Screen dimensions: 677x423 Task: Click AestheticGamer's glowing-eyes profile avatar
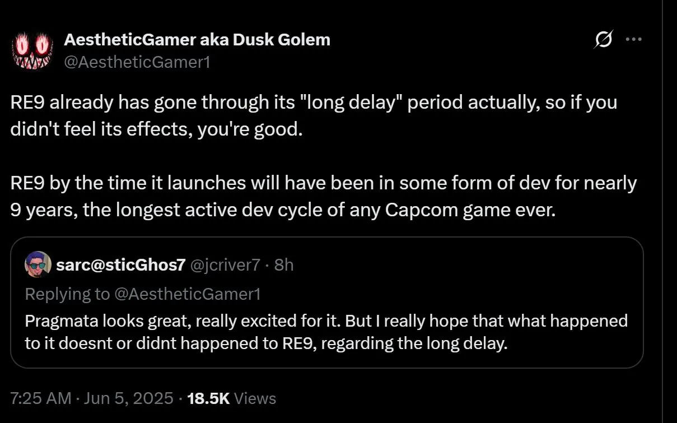click(31, 50)
